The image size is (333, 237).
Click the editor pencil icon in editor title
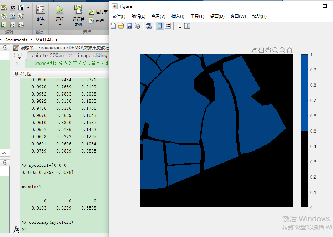tap(16, 48)
